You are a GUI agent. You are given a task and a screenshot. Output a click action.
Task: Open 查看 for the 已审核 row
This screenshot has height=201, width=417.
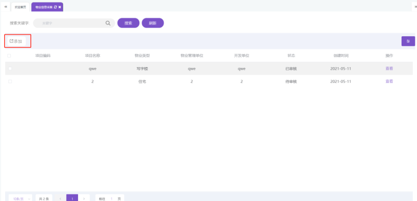click(x=389, y=68)
